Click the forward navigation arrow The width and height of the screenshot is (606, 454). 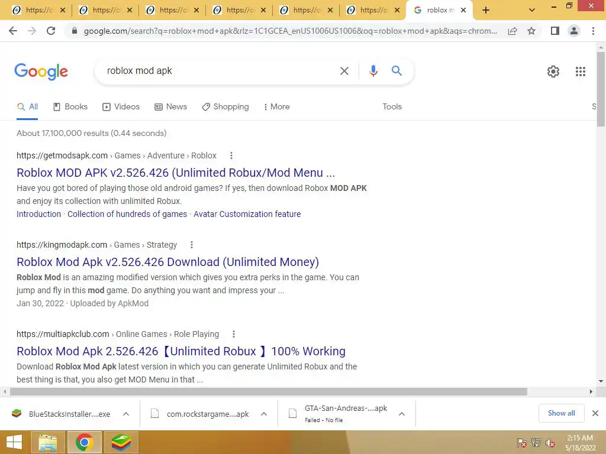[x=32, y=31]
